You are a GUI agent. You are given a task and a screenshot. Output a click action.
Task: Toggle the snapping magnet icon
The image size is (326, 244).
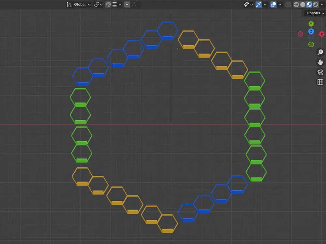(108, 4)
